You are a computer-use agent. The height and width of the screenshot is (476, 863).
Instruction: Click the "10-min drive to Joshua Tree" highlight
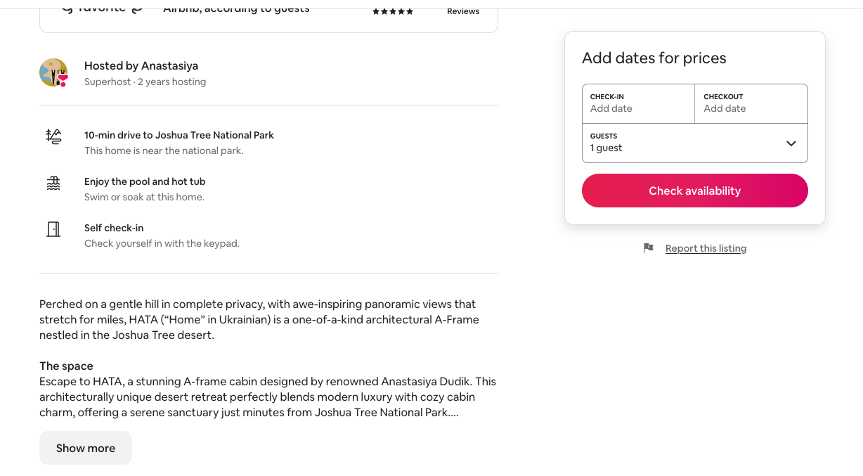coord(179,135)
